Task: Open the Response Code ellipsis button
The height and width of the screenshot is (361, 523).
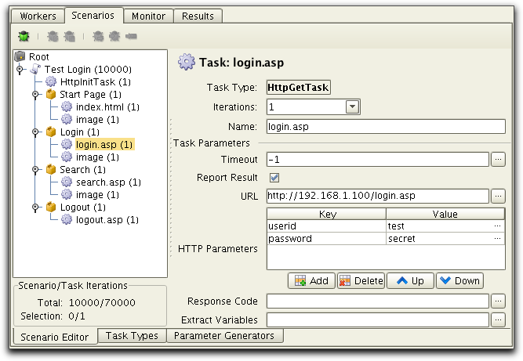Action: coord(498,301)
